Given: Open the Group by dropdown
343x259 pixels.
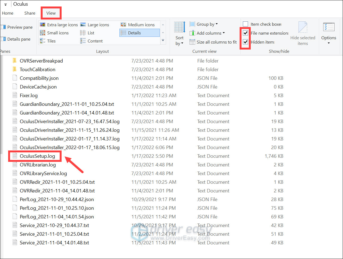Looking at the screenshot, I should coord(204,24).
